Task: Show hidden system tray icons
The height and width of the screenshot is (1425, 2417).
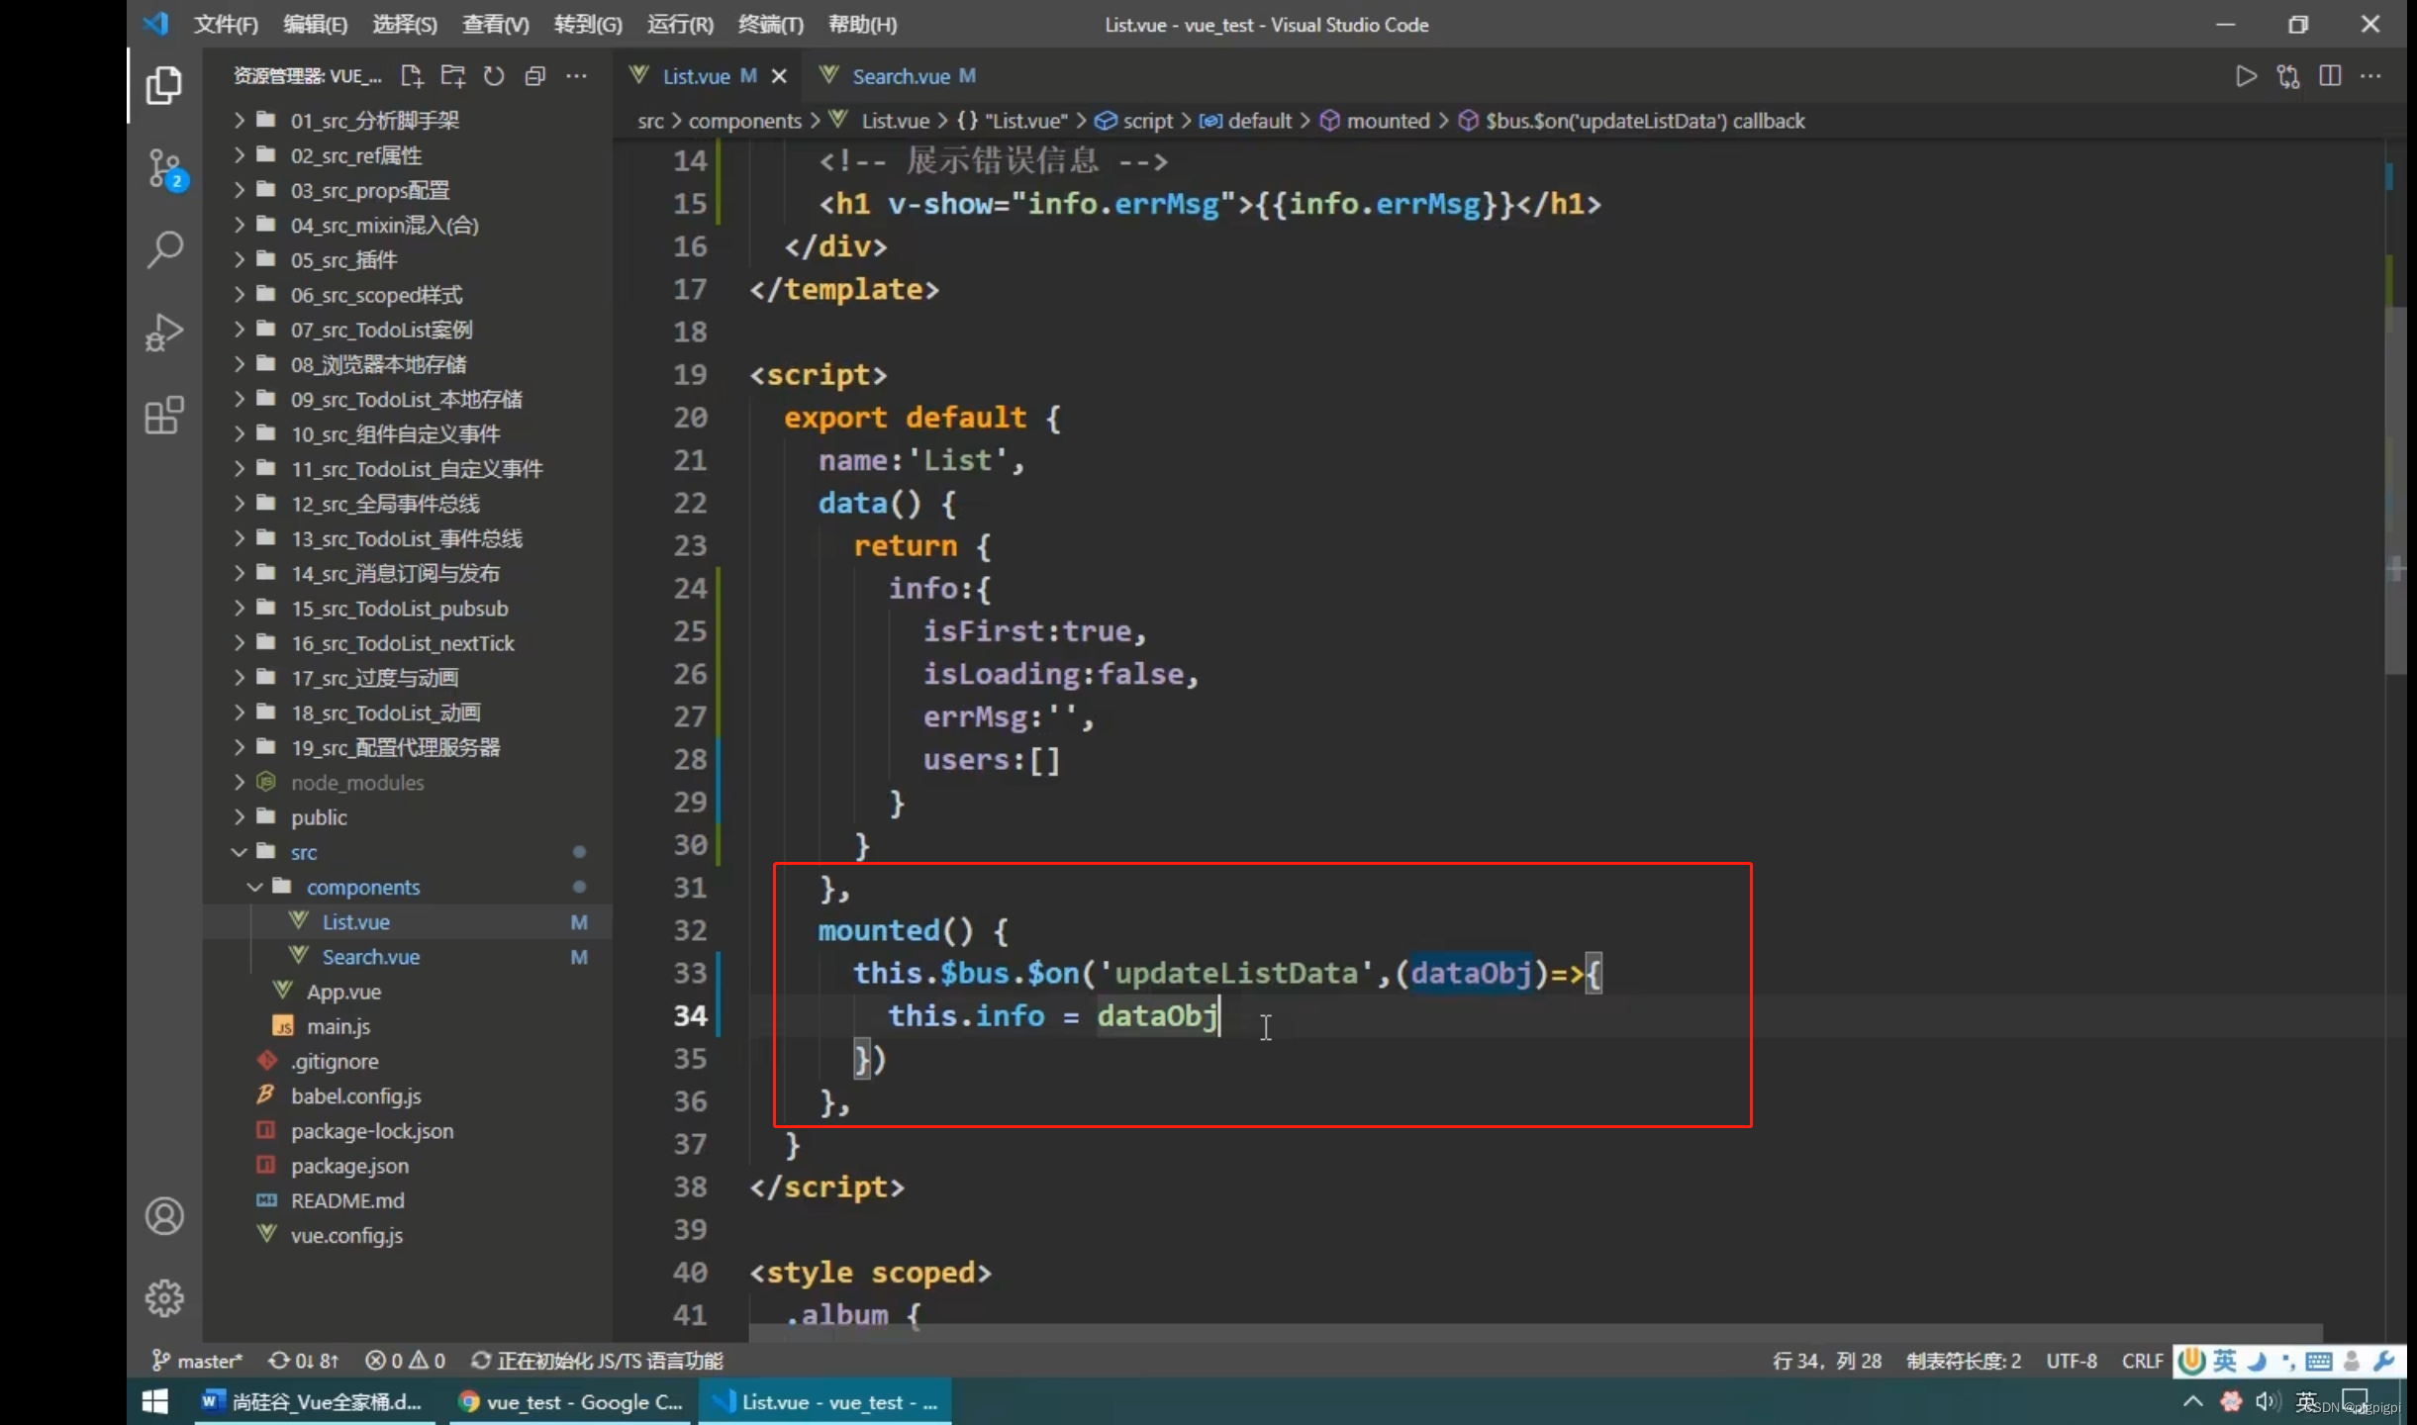Action: point(2193,1401)
